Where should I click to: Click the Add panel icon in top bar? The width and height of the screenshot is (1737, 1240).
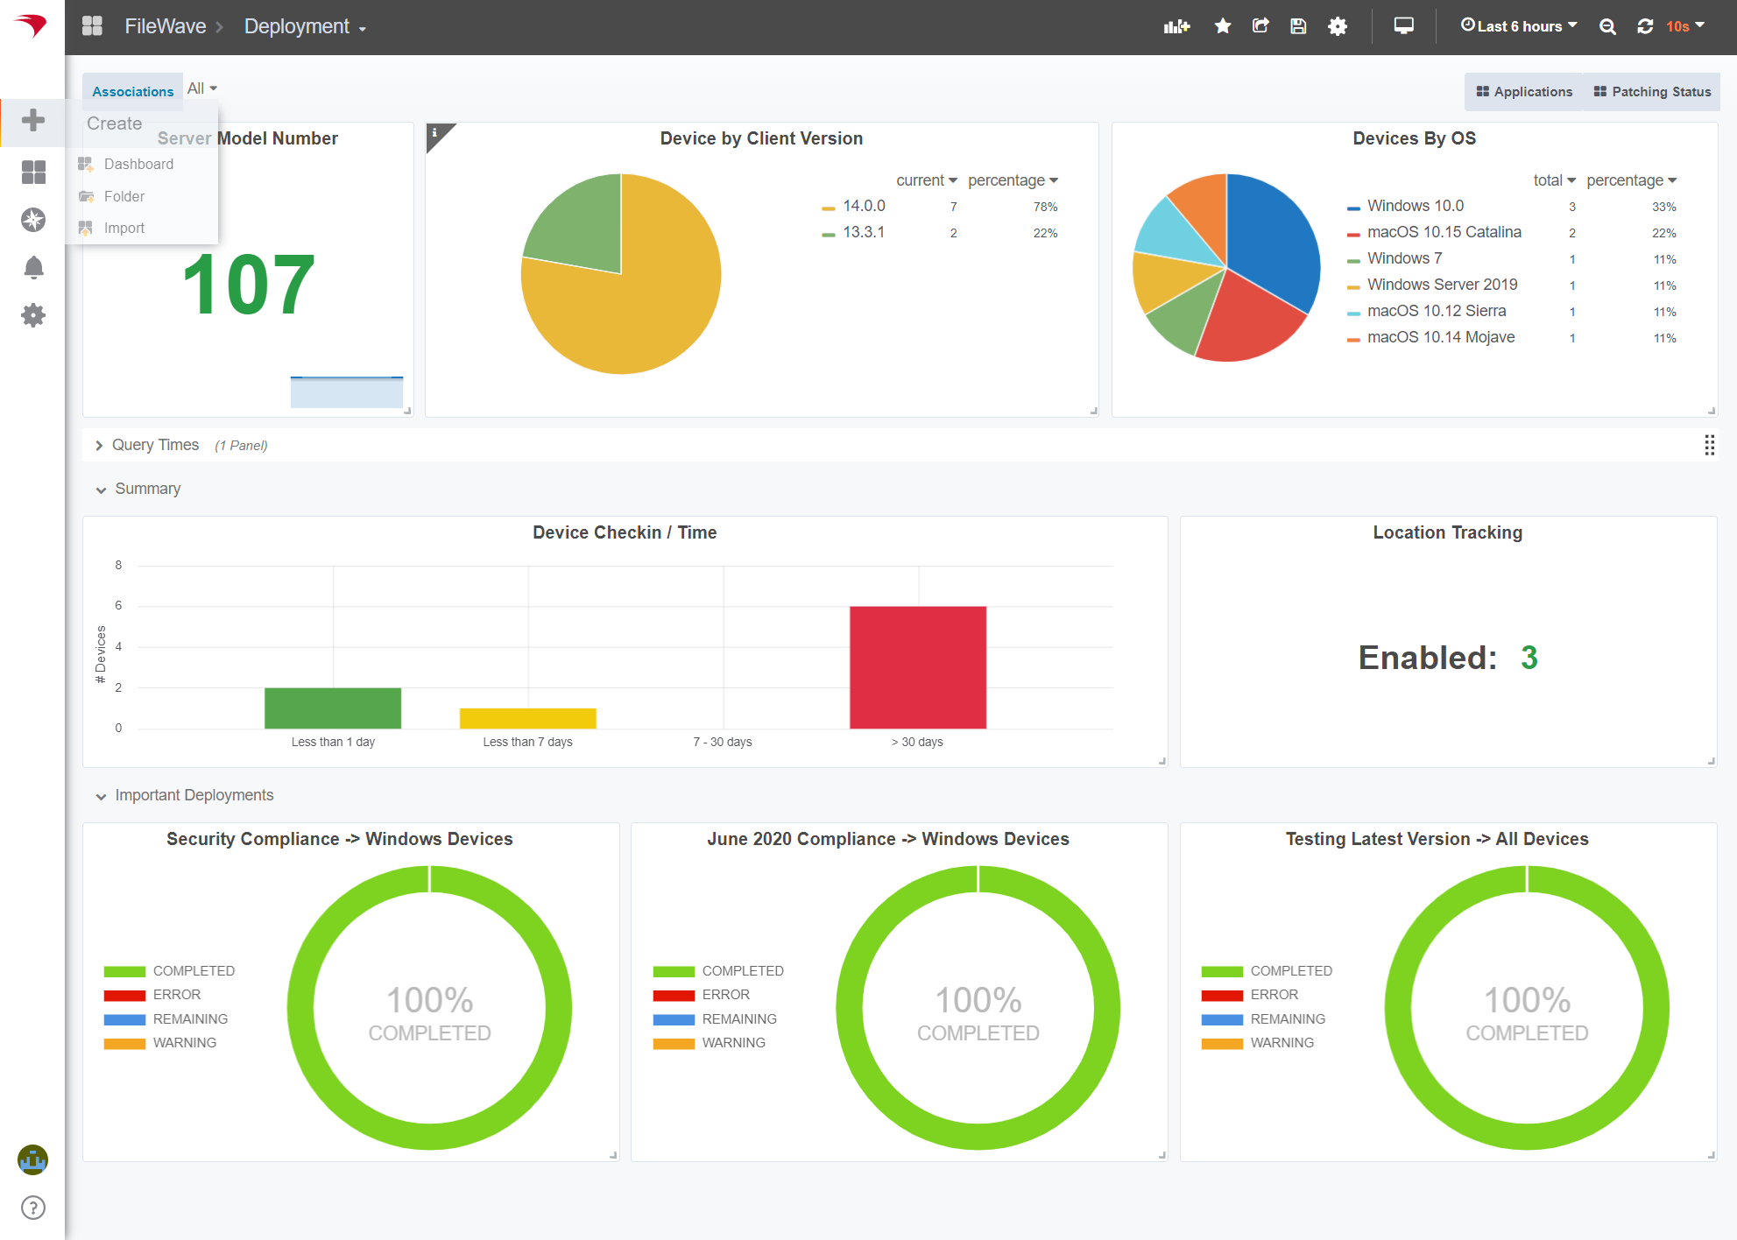pyautogui.click(x=1176, y=26)
